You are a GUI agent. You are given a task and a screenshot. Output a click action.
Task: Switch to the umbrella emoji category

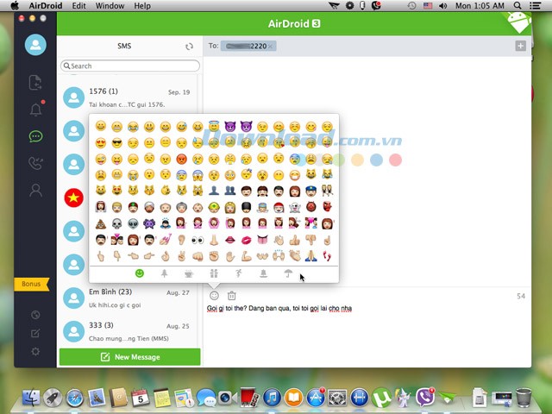click(x=288, y=273)
